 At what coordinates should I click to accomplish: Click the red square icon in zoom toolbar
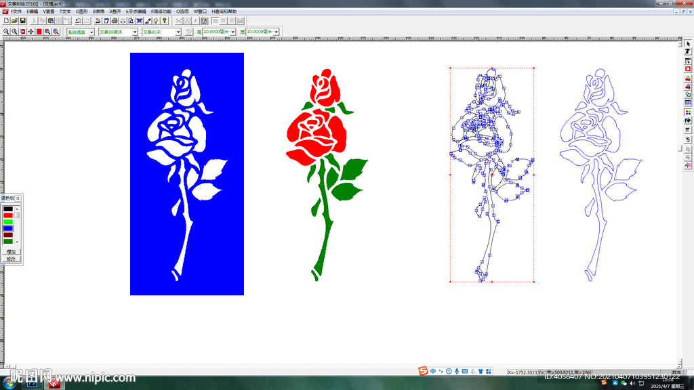click(x=39, y=32)
